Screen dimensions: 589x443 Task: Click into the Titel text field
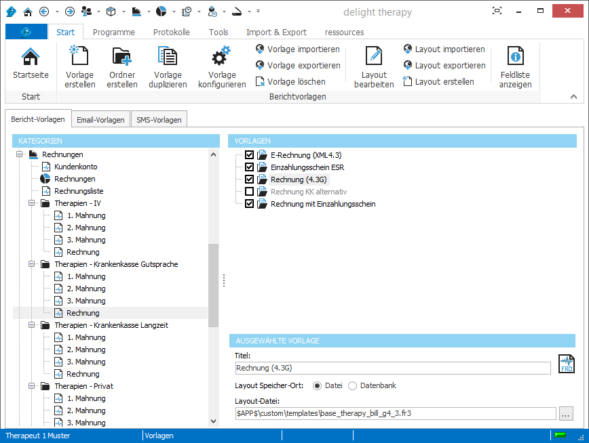(x=392, y=368)
